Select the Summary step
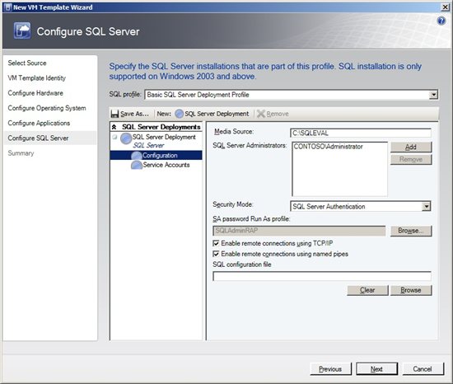 21,153
